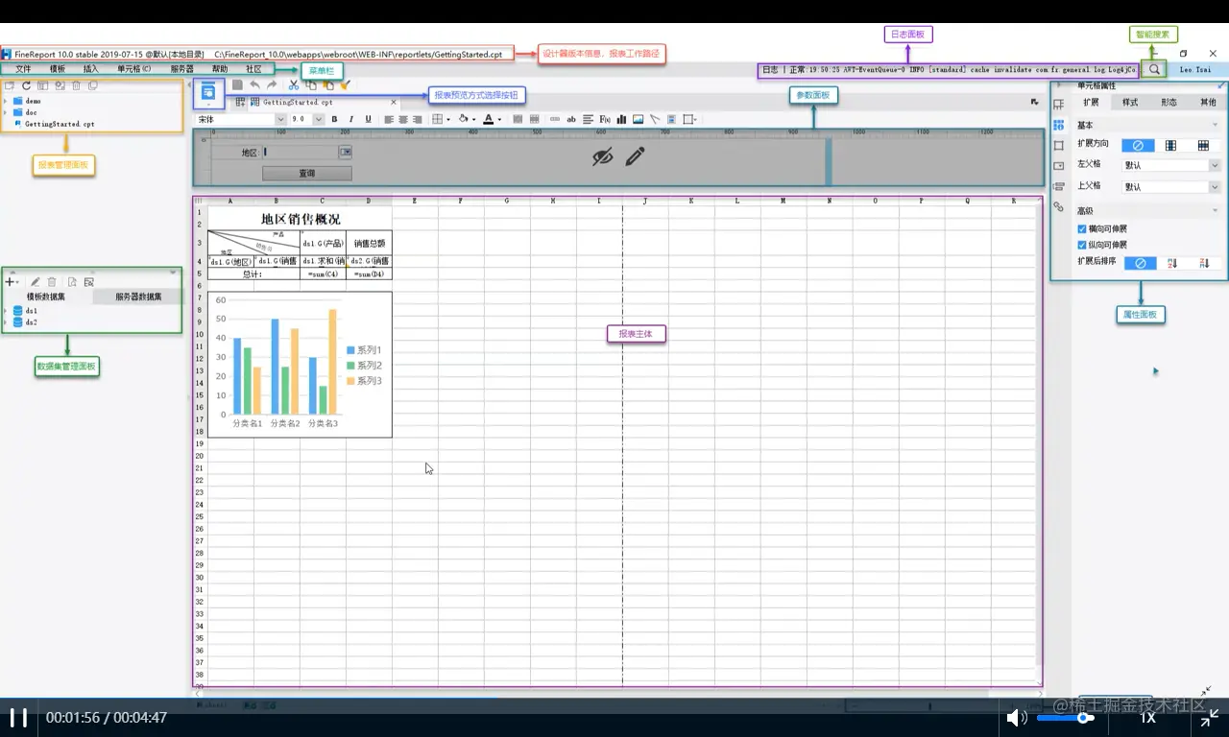Screen dimensions: 1229x737
Task: Click the pencil edit icon in parameter panel
Action: coord(635,156)
